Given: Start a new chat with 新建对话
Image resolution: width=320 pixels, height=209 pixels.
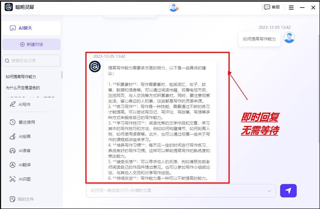Looking at the screenshot, I should pos(31,44).
